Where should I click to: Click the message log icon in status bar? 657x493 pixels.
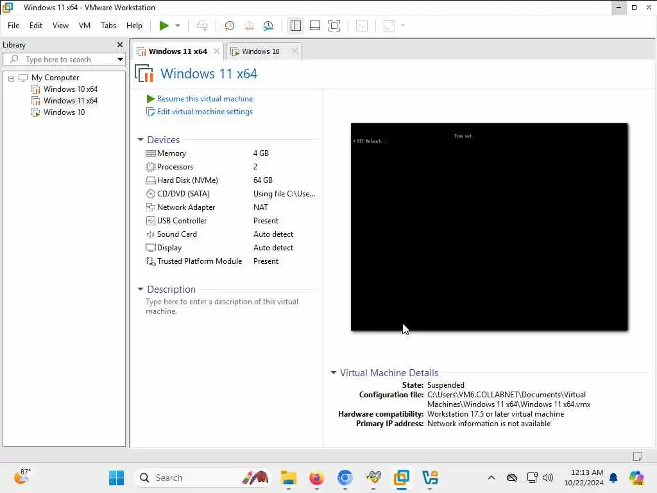tap(638, 456)
